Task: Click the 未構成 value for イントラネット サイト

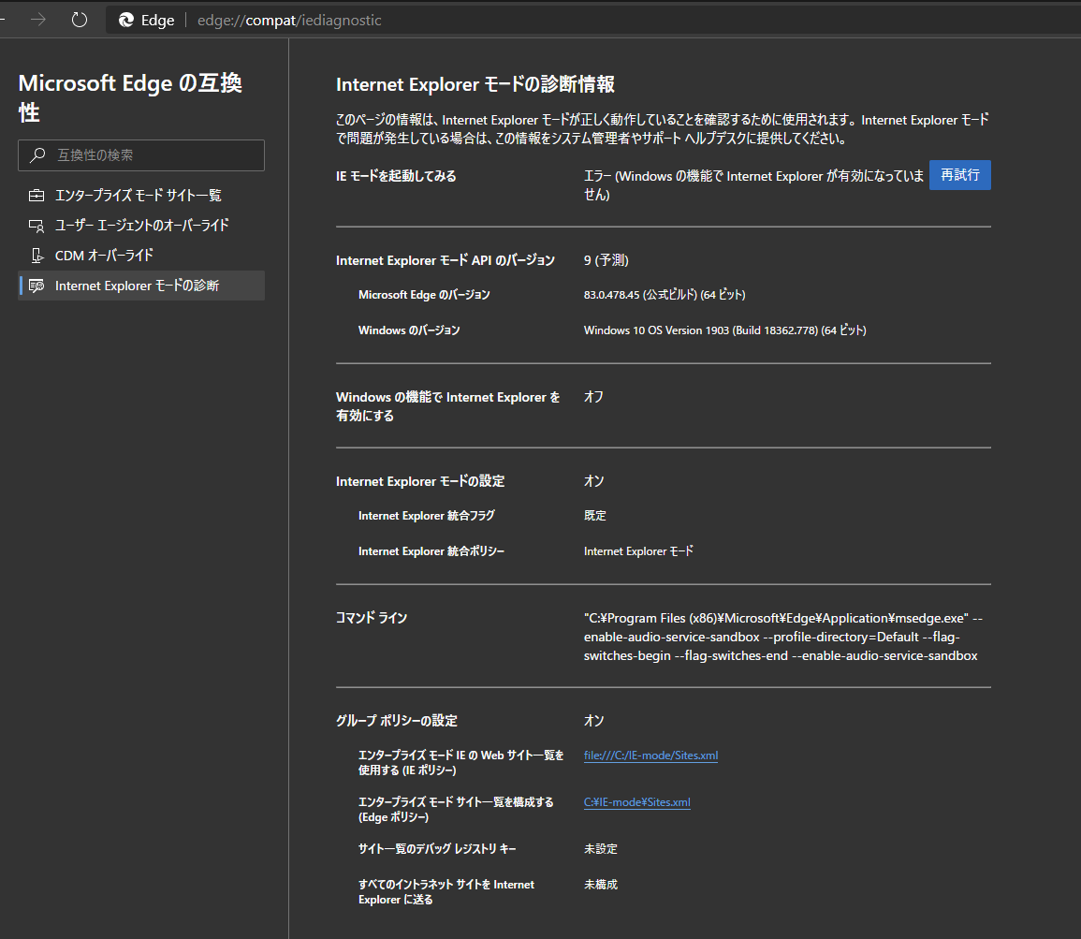Action: (601, 885)
